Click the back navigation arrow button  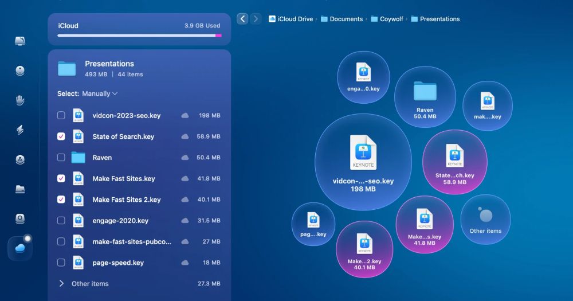pyautogui.click(x=242, y=19)
